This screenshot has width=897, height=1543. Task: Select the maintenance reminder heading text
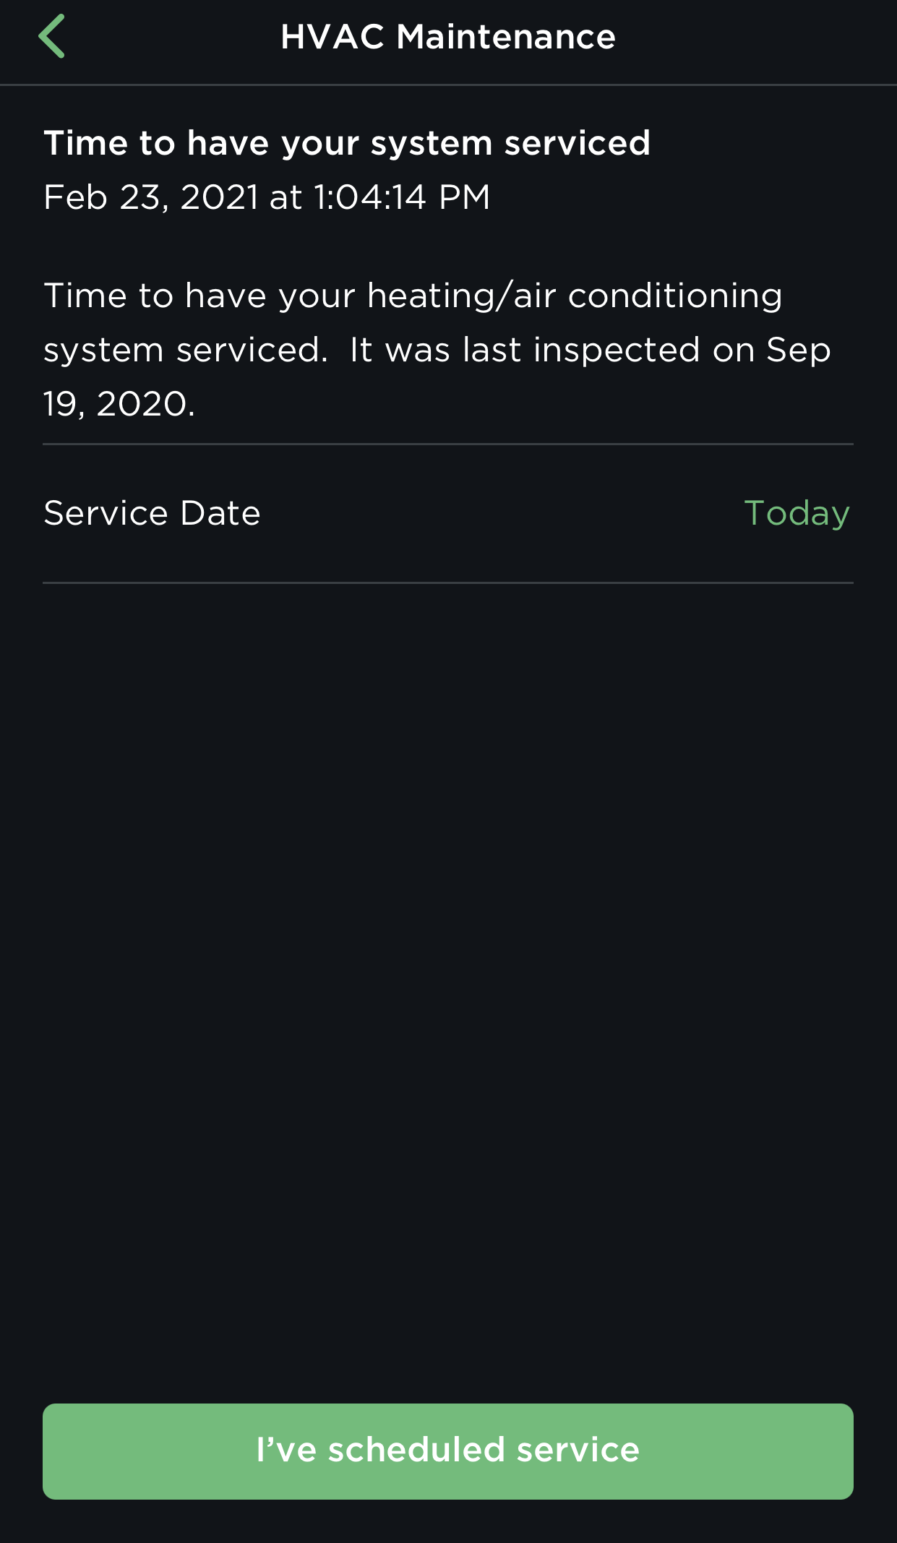coord(348,142)
